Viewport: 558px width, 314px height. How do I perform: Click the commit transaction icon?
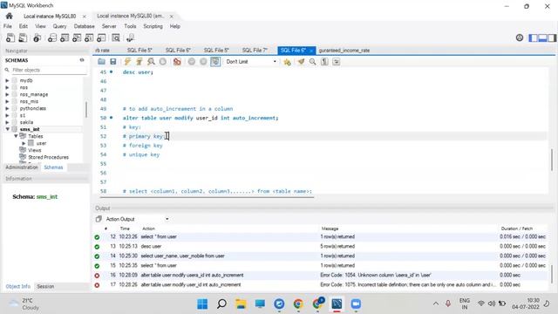coord(192,62)
